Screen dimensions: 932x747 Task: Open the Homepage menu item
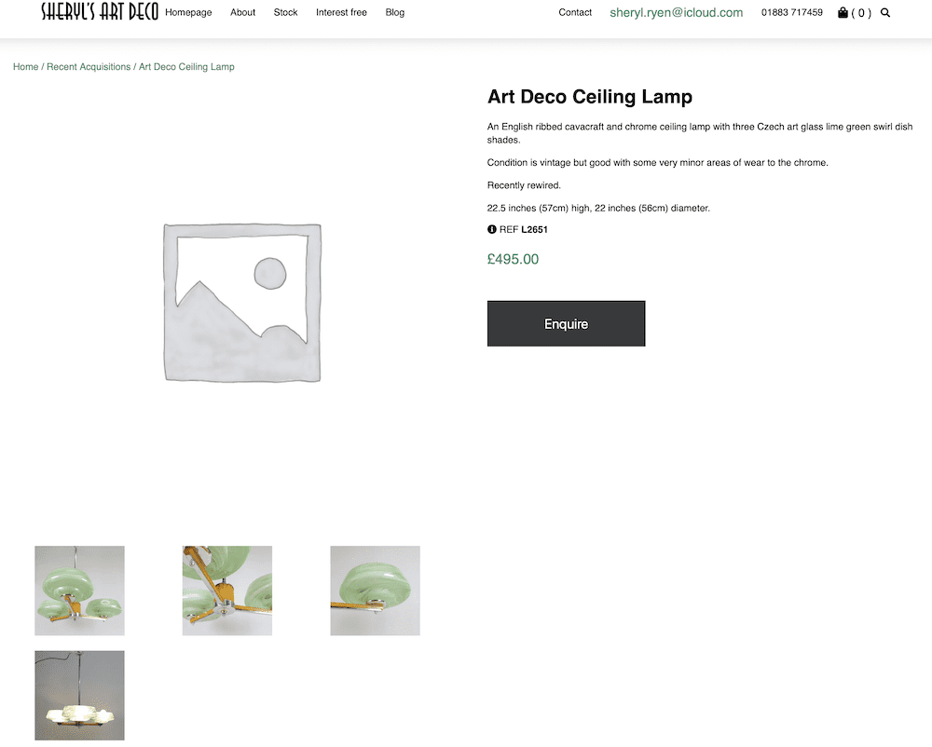[188, 13]
